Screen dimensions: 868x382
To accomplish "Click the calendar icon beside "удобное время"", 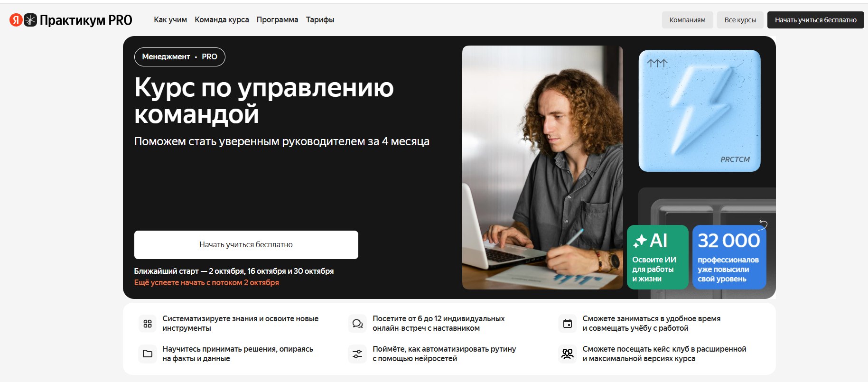I will tap(568, 324).
